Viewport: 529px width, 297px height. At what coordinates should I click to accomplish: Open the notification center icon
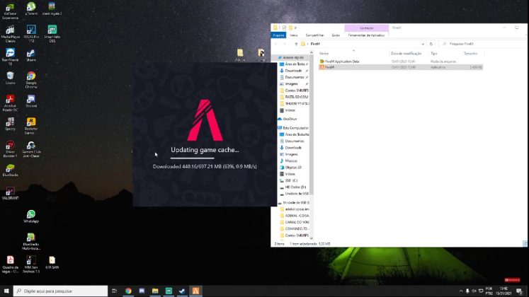(519, 291)
